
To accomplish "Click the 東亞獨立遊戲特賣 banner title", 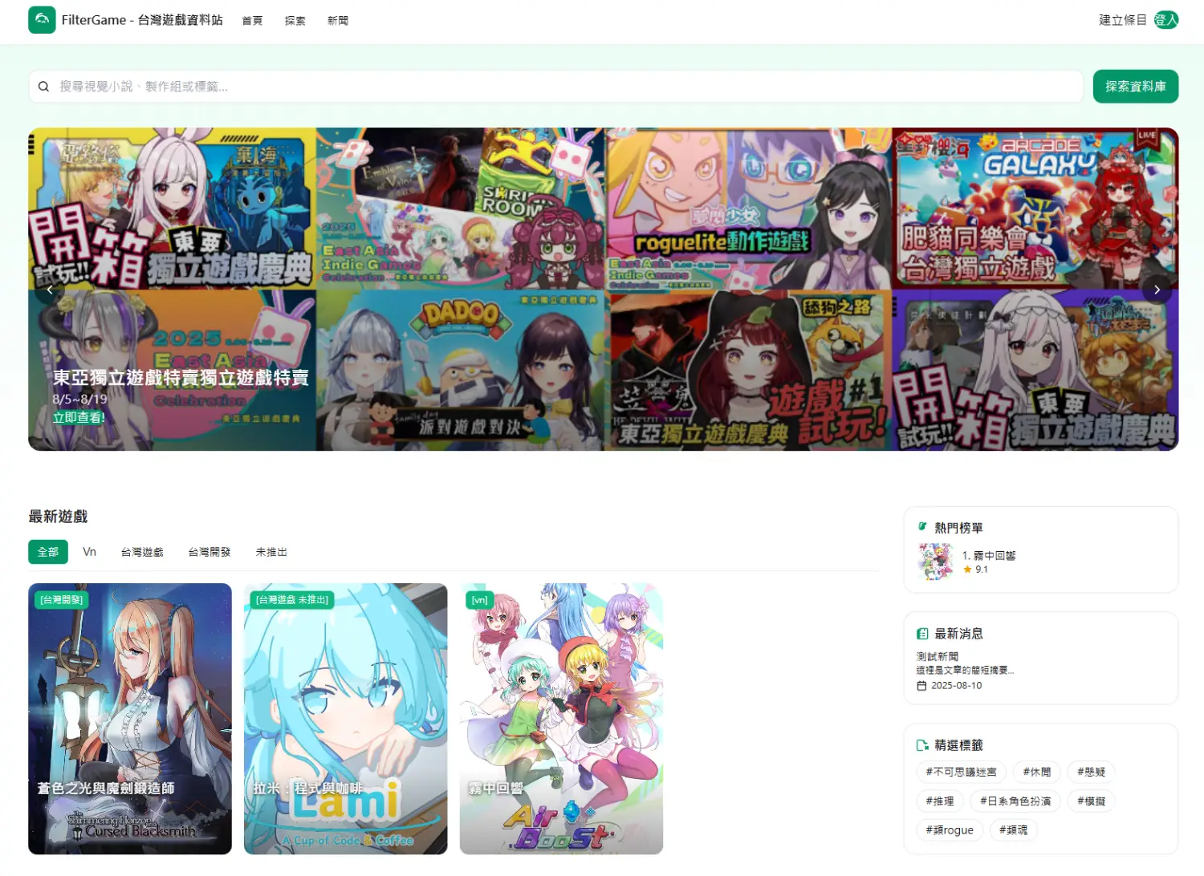I will point(181,378).
